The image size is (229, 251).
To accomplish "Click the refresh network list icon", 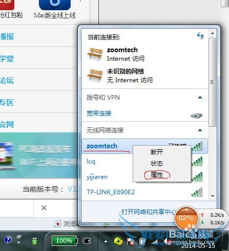I will pos(200,36).
